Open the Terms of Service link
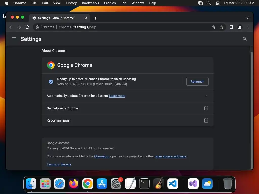The height and width of the screenshot is (194, 259). coord(59,164)
